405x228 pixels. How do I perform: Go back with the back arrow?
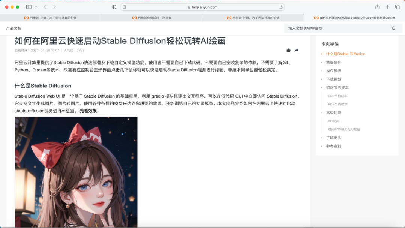coord(45,7)
